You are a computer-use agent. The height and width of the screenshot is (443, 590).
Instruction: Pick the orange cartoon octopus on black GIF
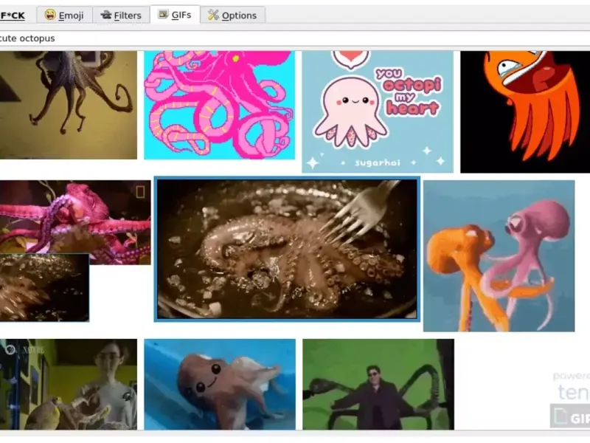tap(525, 112)
